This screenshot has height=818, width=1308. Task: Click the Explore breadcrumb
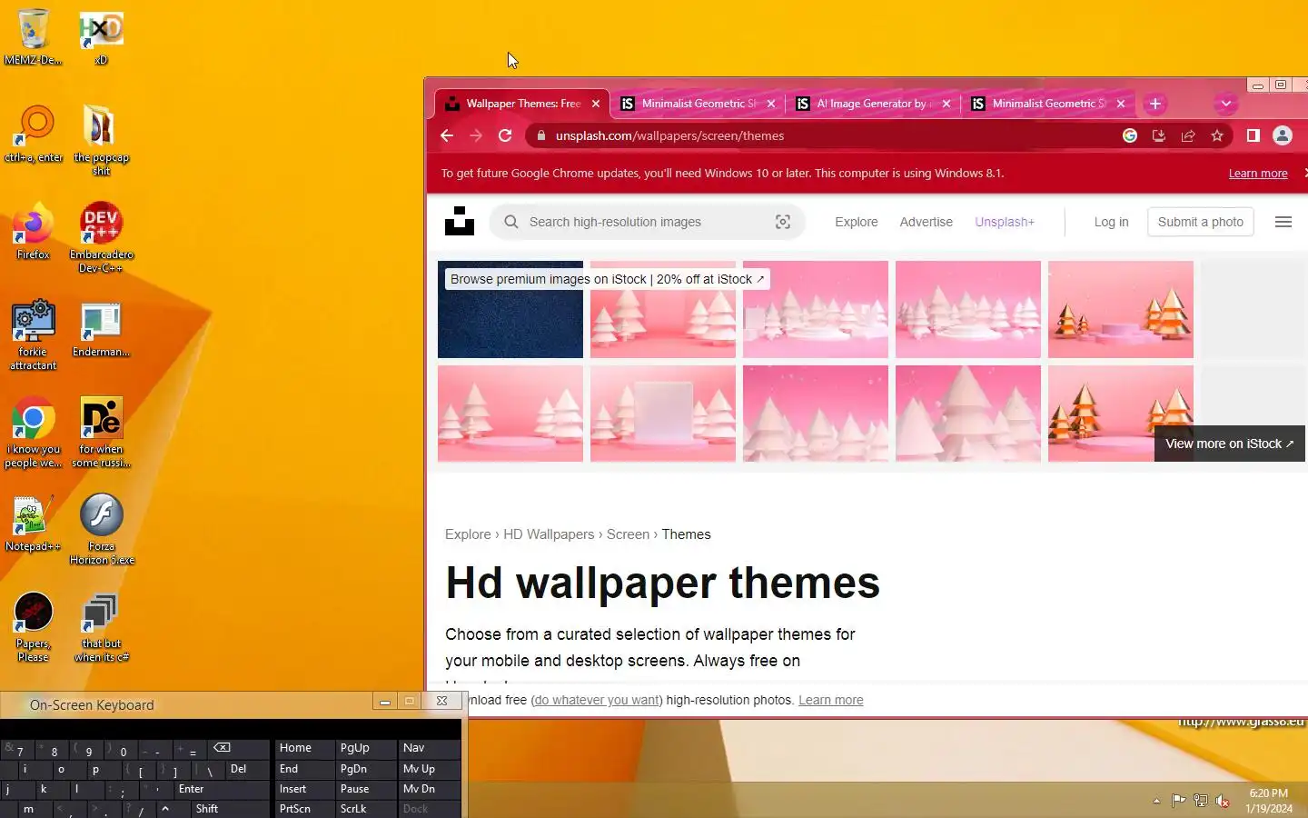pyautogui.click(x=468, y=534)
